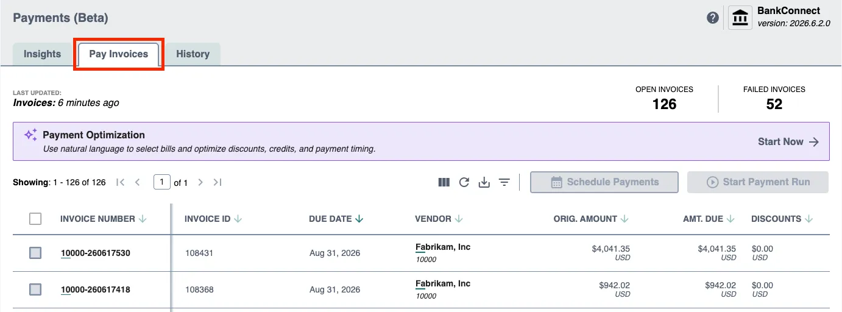Click the Payment Optimization sparkle icon
Image resolution: width=842 pixels, height=312 pixels.
30,135
